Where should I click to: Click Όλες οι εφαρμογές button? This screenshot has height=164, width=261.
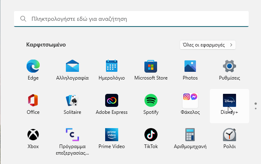click(x=208, y=45)
